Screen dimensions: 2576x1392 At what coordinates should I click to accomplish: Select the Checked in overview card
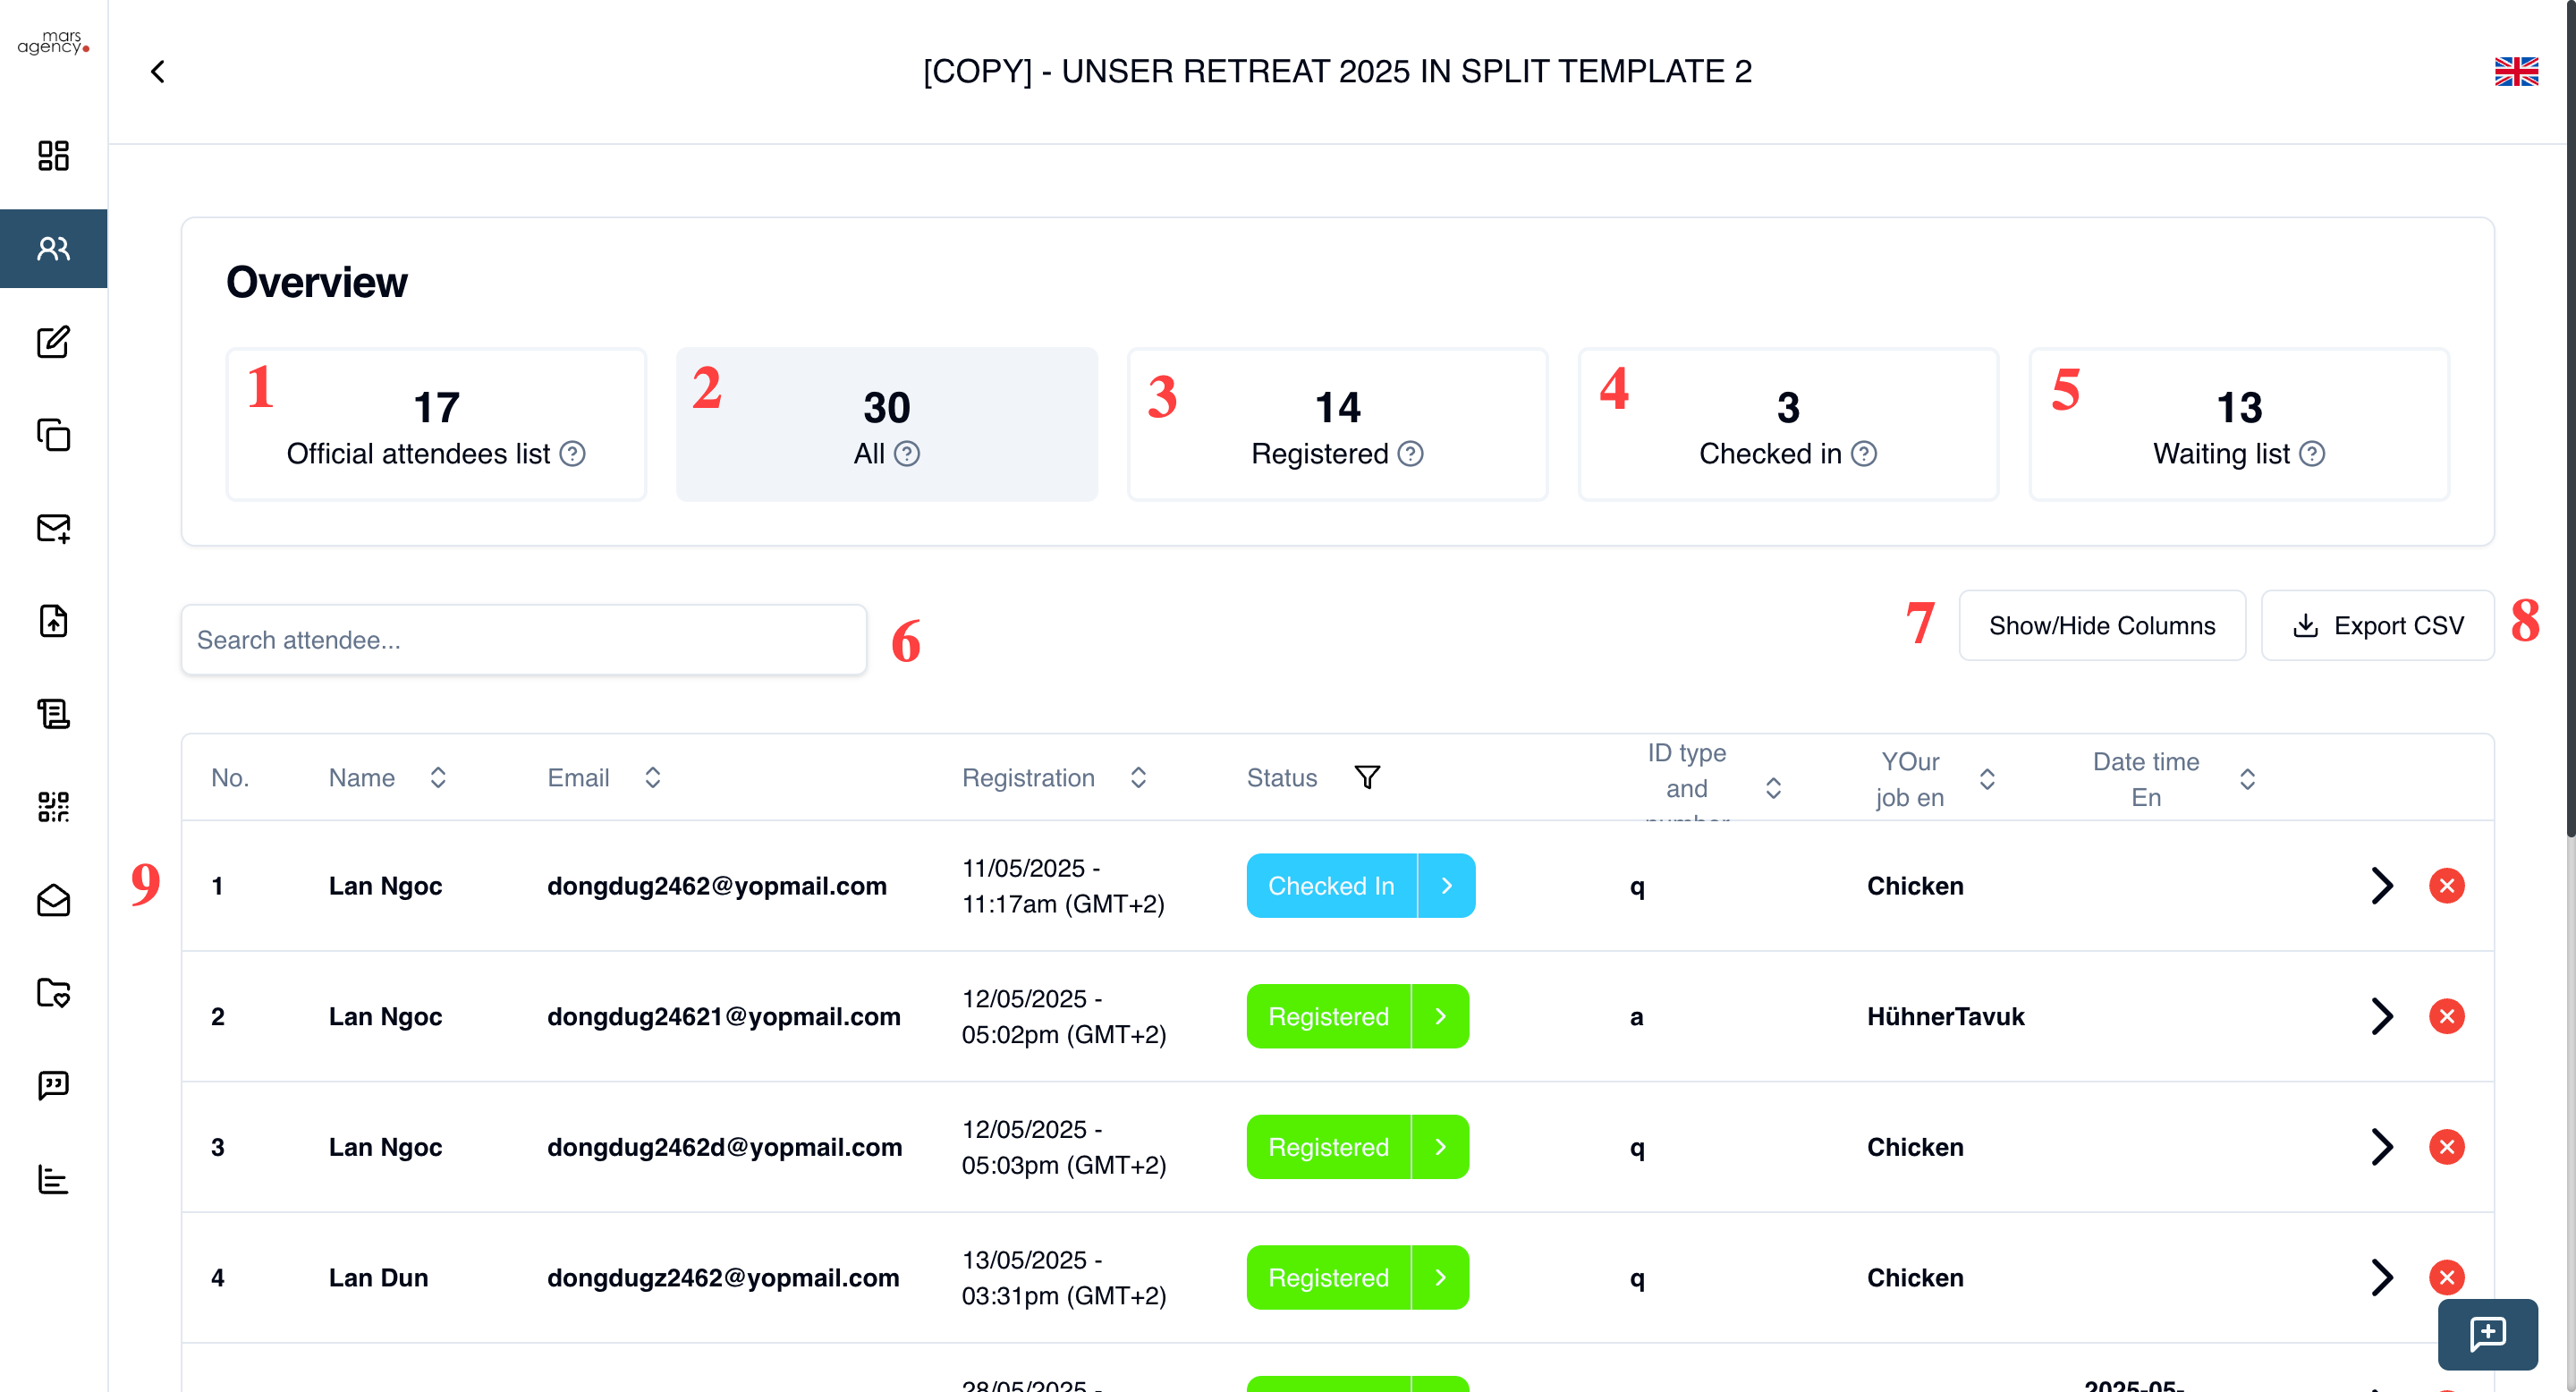point(1787,425)
